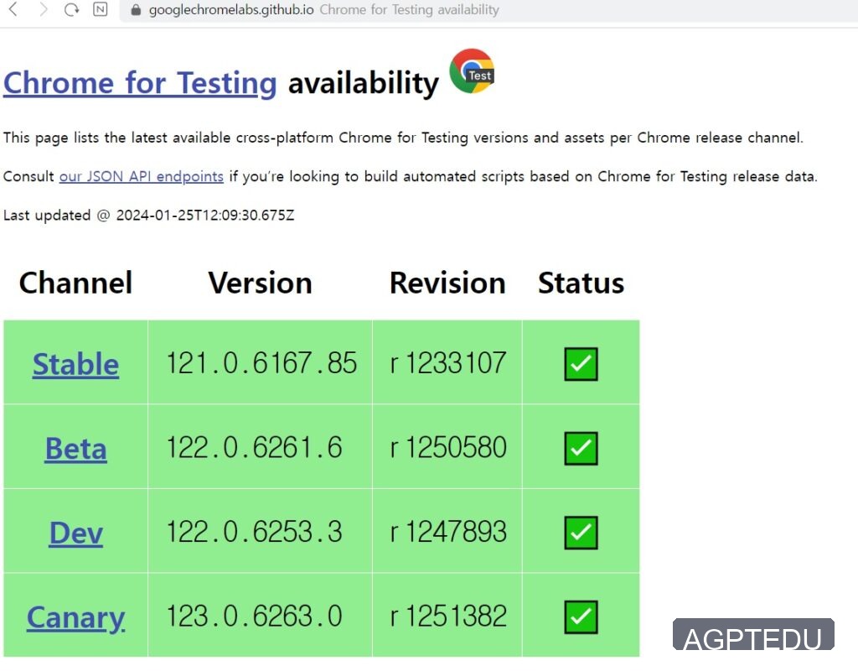Click revision r1247893
Viewport: 858px width, 671px height.
pos(448,532)
